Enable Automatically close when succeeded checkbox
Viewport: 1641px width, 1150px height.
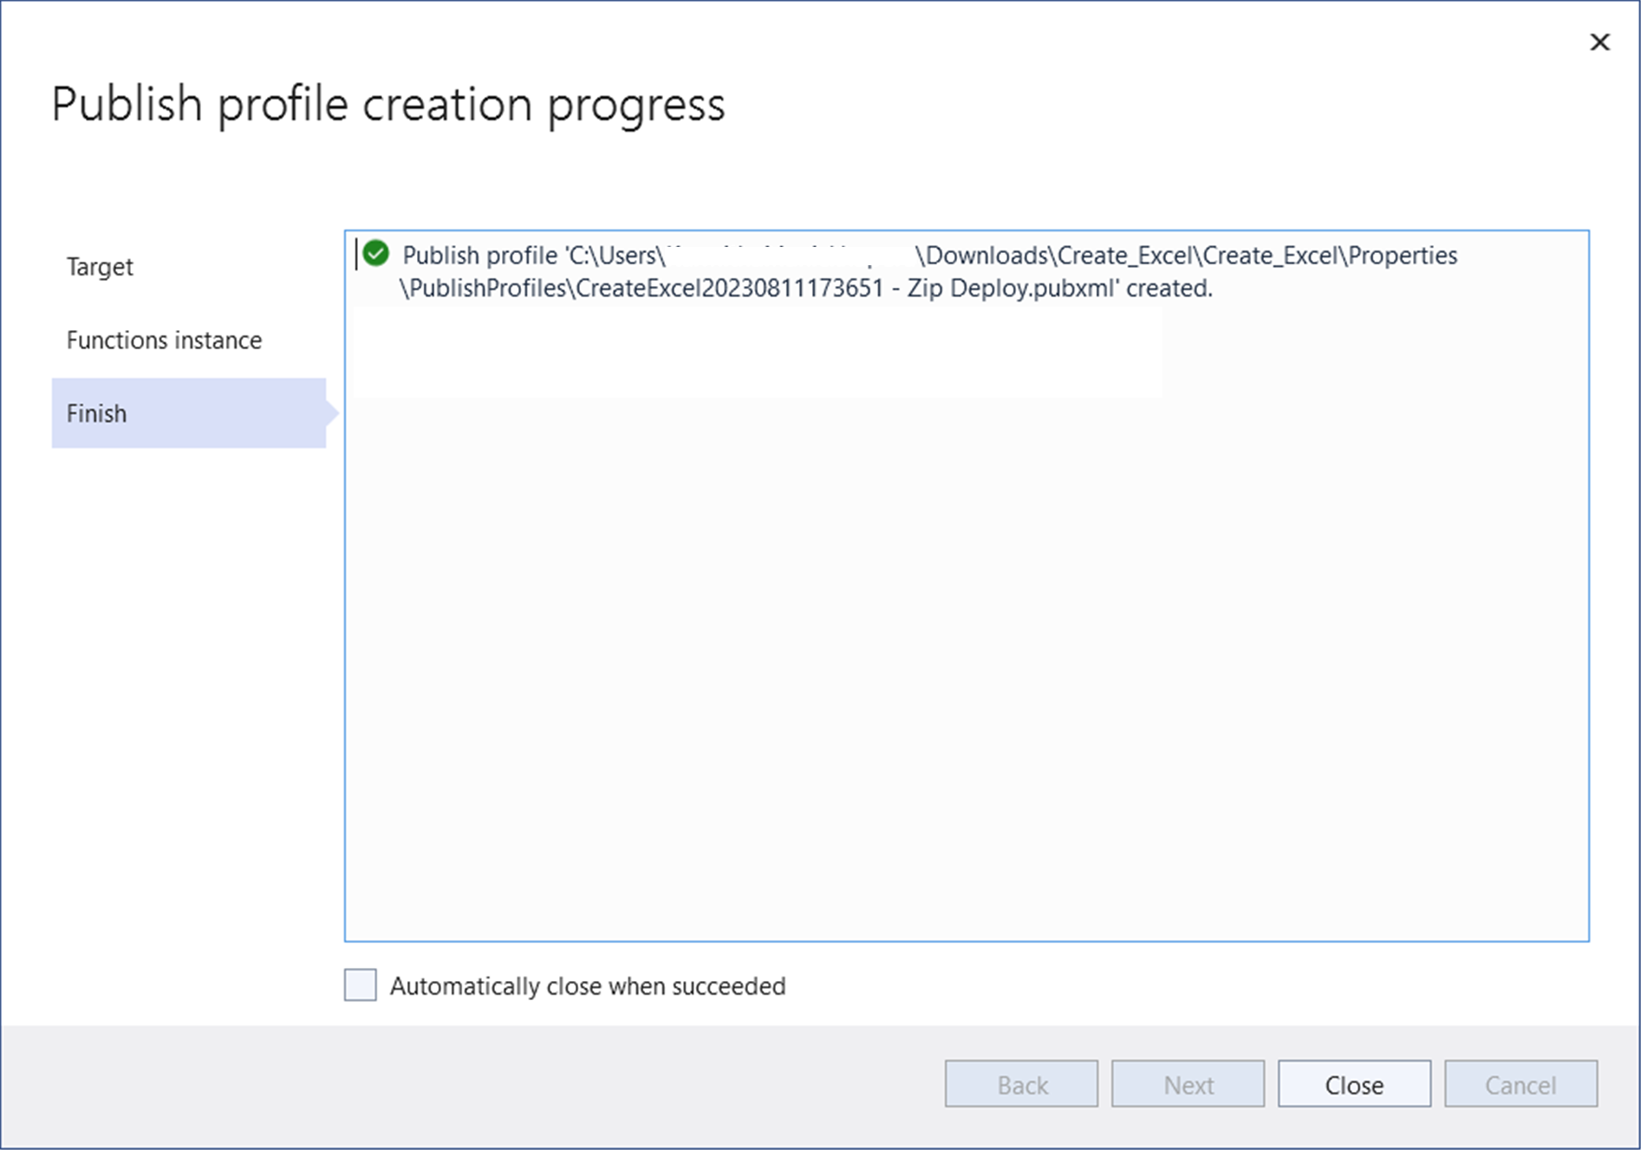coord(360,985)
